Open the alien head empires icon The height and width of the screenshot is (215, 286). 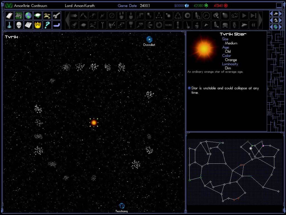(19, 25)
